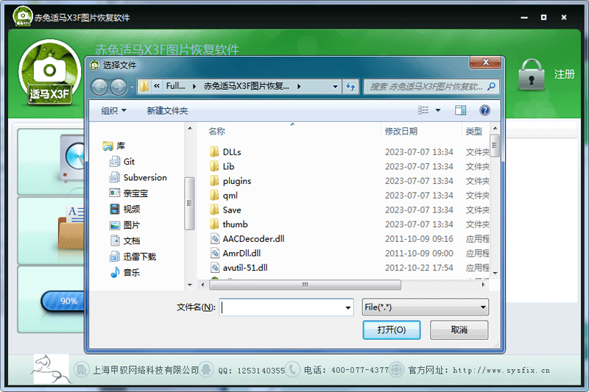Open the File(*.*) type dropdown

pos(426,307)
